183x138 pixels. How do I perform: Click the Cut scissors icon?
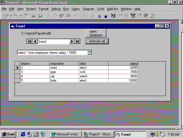click(49, 16)
